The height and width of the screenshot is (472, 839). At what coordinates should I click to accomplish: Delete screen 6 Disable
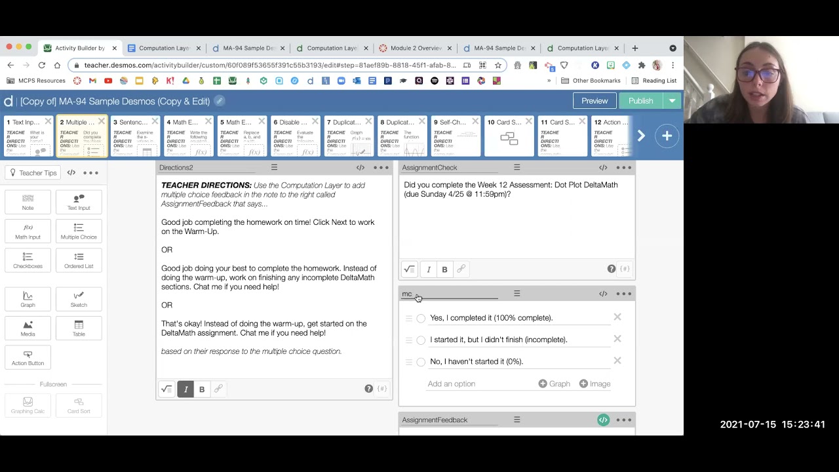(x=315, y=122)
